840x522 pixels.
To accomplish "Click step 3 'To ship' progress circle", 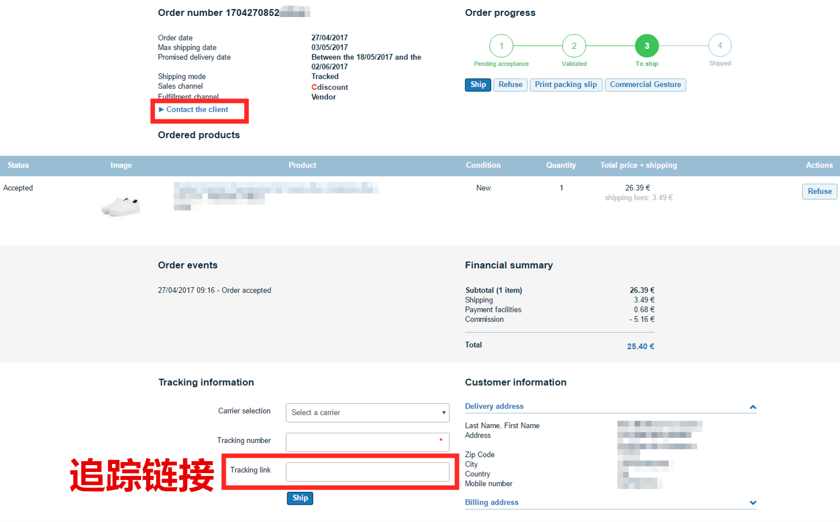I will (647, 45).
